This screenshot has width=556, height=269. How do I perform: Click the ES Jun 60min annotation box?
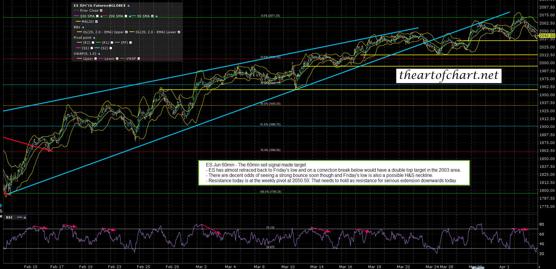pos(333,173)
